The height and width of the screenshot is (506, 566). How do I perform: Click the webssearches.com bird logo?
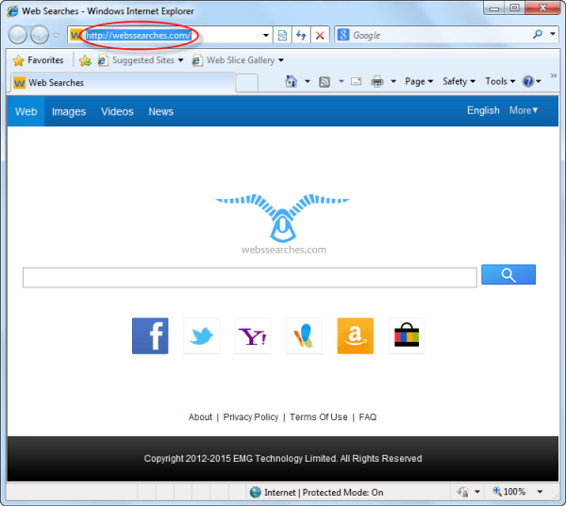pos(283,224)
